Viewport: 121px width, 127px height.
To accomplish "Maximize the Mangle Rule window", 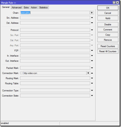I will click(114, 3).
